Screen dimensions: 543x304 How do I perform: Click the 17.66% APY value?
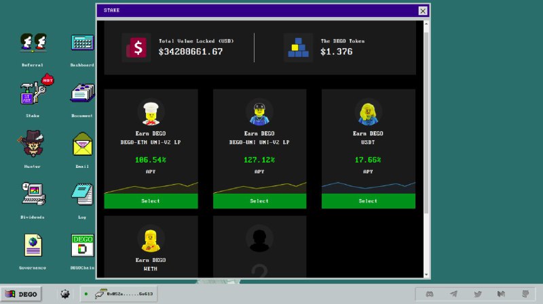(x=368, y=160)
